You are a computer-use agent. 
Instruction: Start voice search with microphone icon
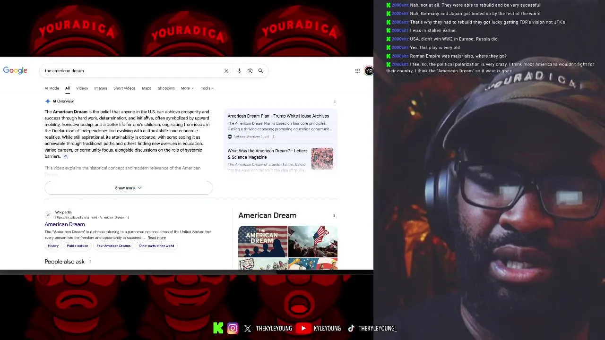[239, 71]
